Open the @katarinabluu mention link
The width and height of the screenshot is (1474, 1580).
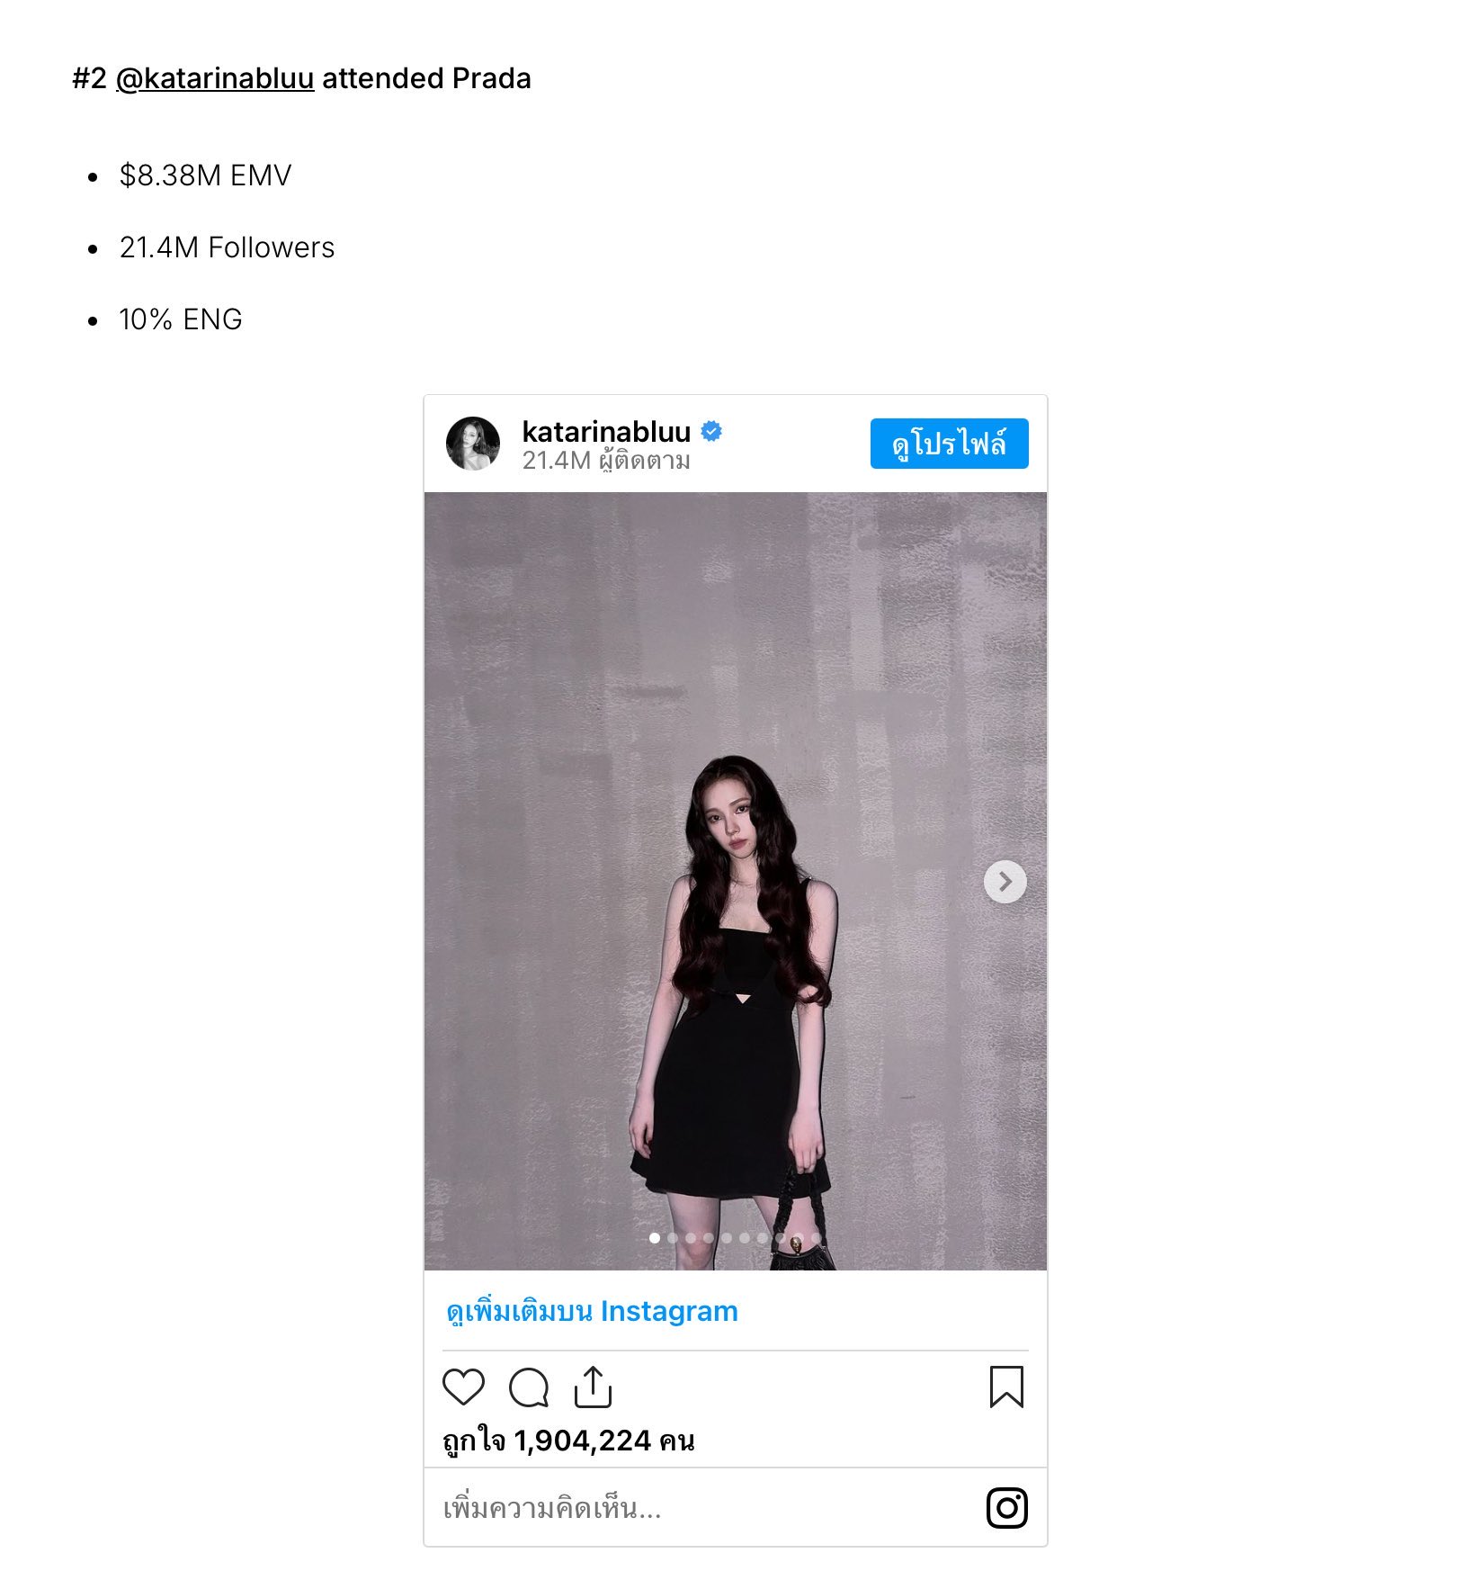click(x=215, y=78)
